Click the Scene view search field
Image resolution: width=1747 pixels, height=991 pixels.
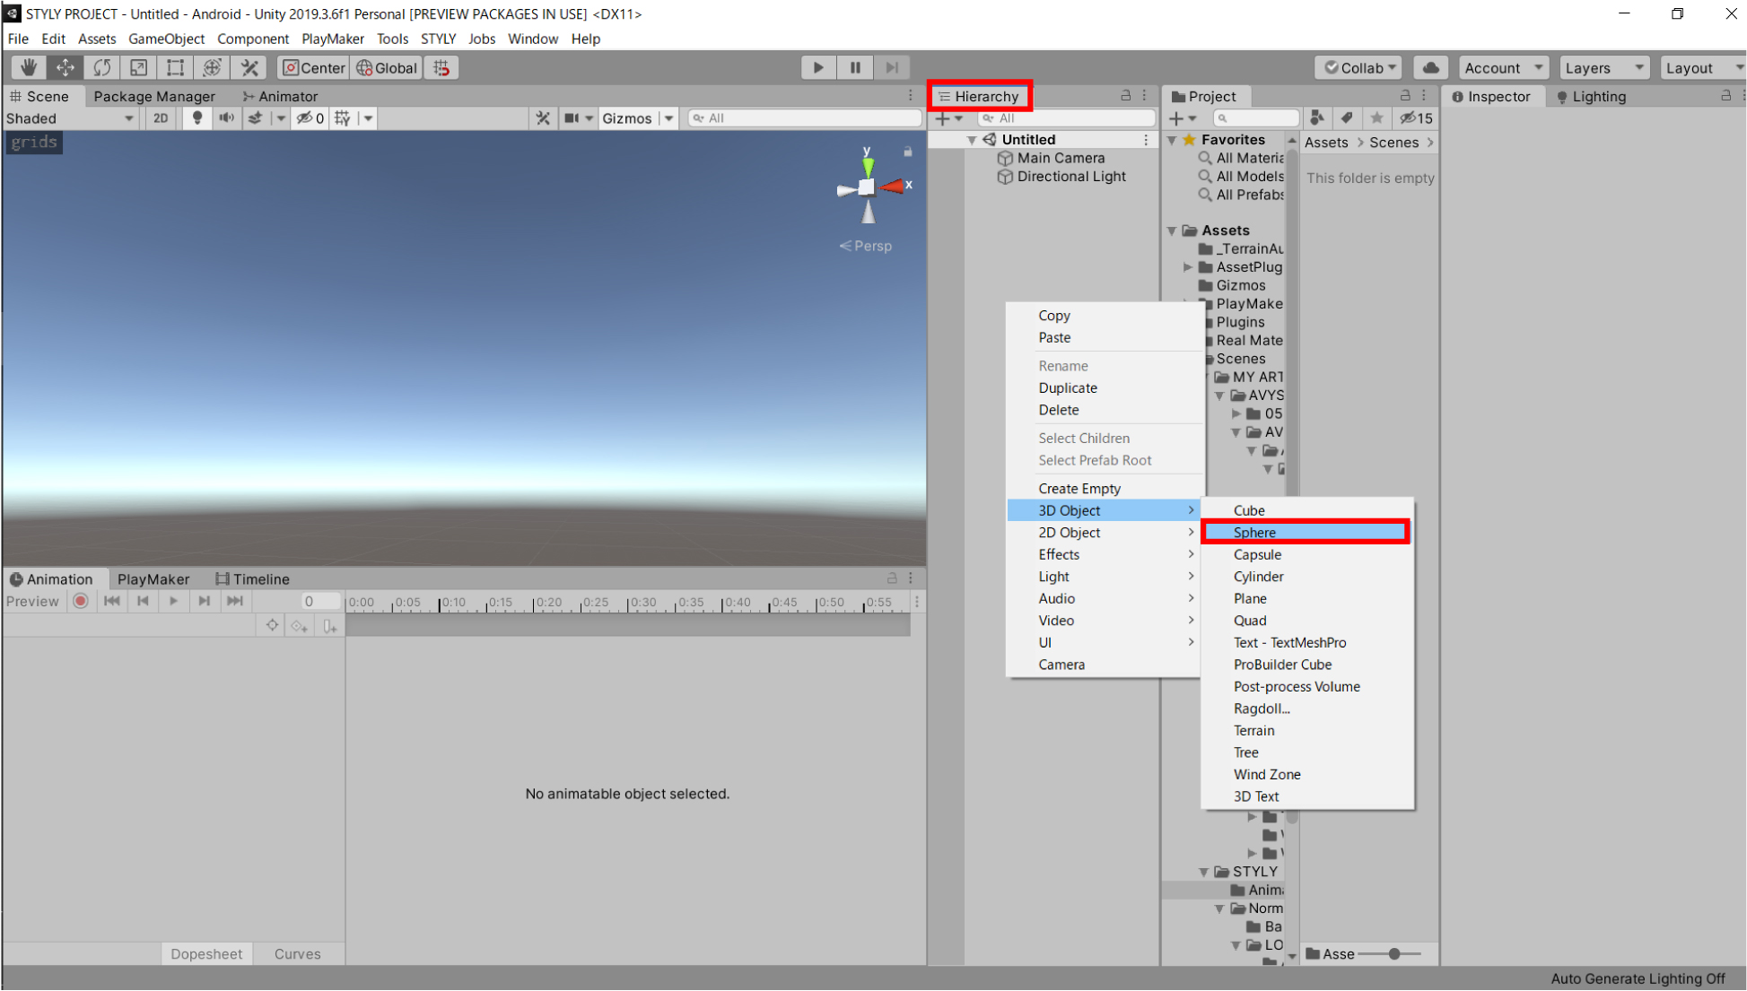[805, 117]
